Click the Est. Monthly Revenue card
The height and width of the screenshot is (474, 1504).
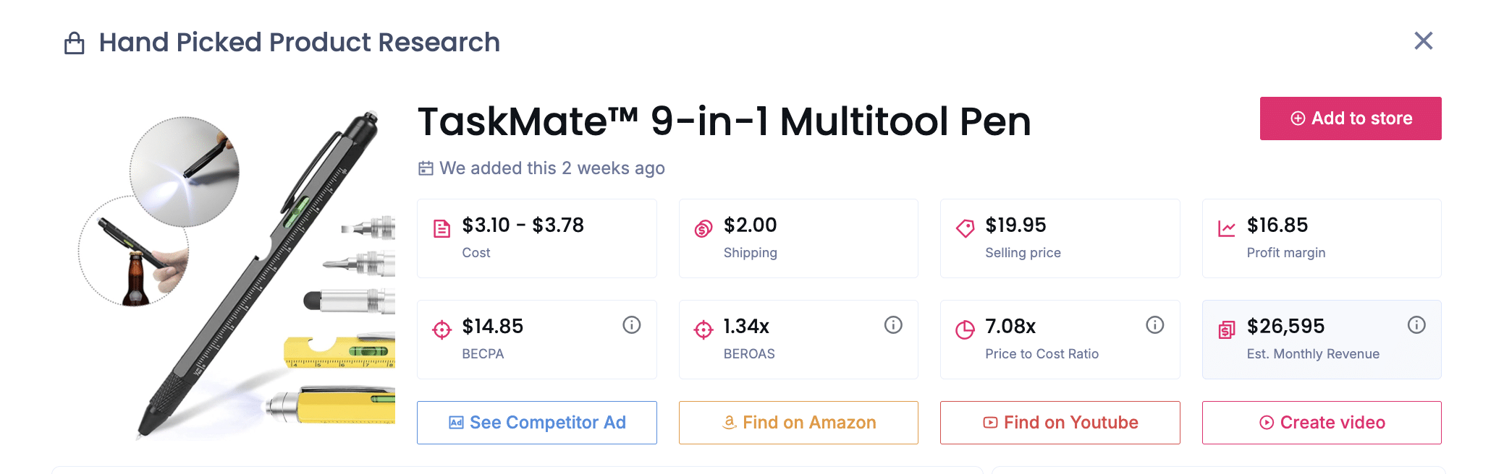[x=1321, y=341]
